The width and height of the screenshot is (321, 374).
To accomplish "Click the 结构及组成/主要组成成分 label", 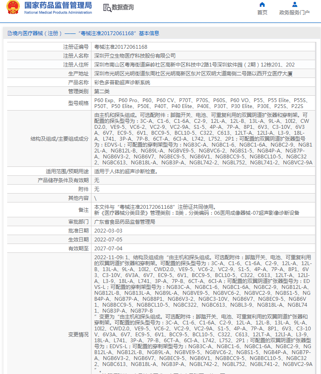I will point(60,139).
